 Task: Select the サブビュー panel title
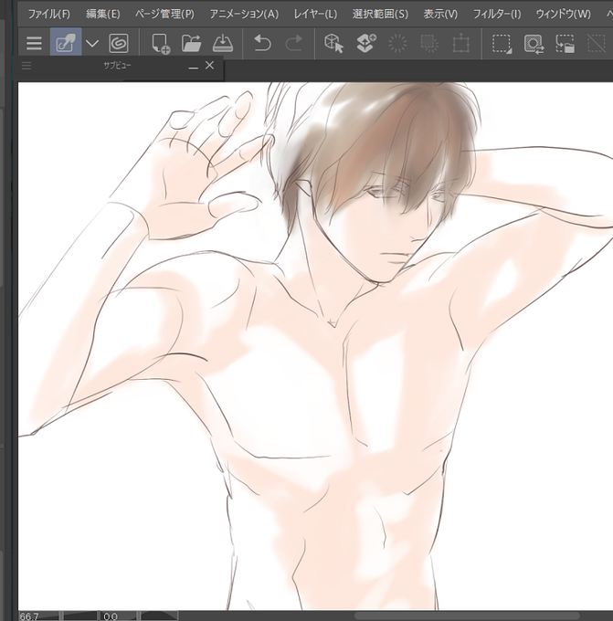[117, 66]
